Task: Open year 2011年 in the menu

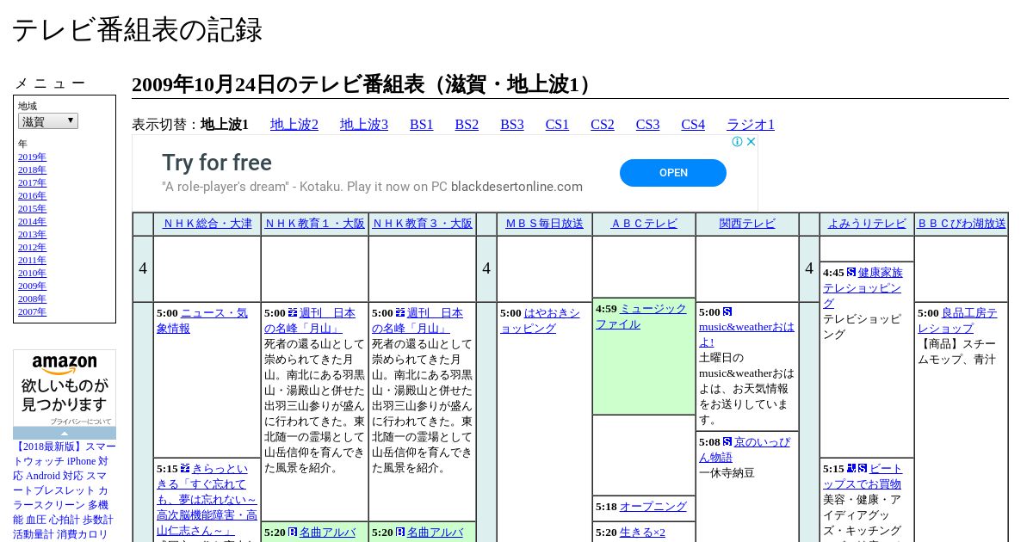Action: click(32, 261)
